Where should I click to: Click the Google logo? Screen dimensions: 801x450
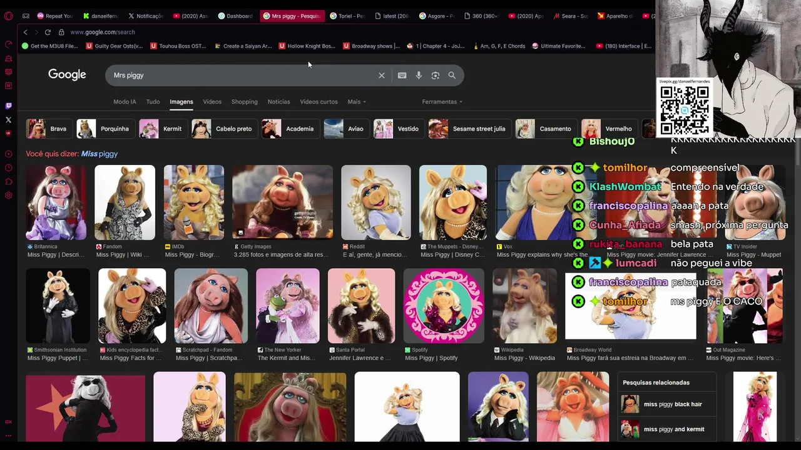point(67,75)
